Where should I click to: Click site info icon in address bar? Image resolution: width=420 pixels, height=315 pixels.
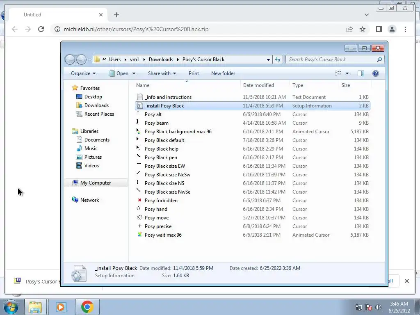click(x=57, y=29)
